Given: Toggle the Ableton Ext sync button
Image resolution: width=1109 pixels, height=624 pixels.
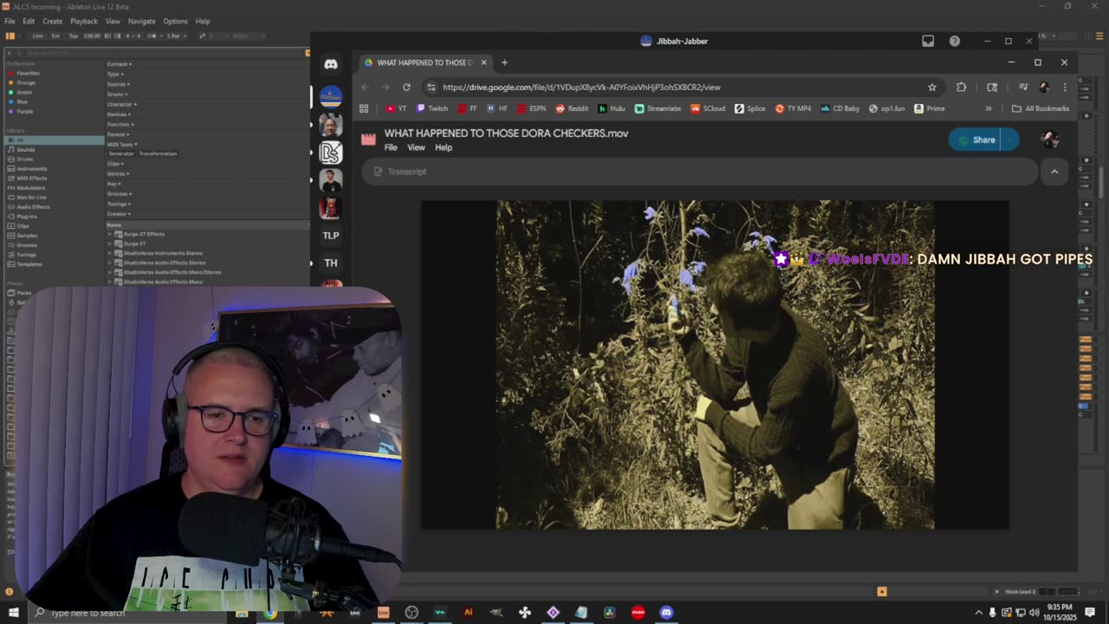Looking at the screenshot, I should click(55, 36).
